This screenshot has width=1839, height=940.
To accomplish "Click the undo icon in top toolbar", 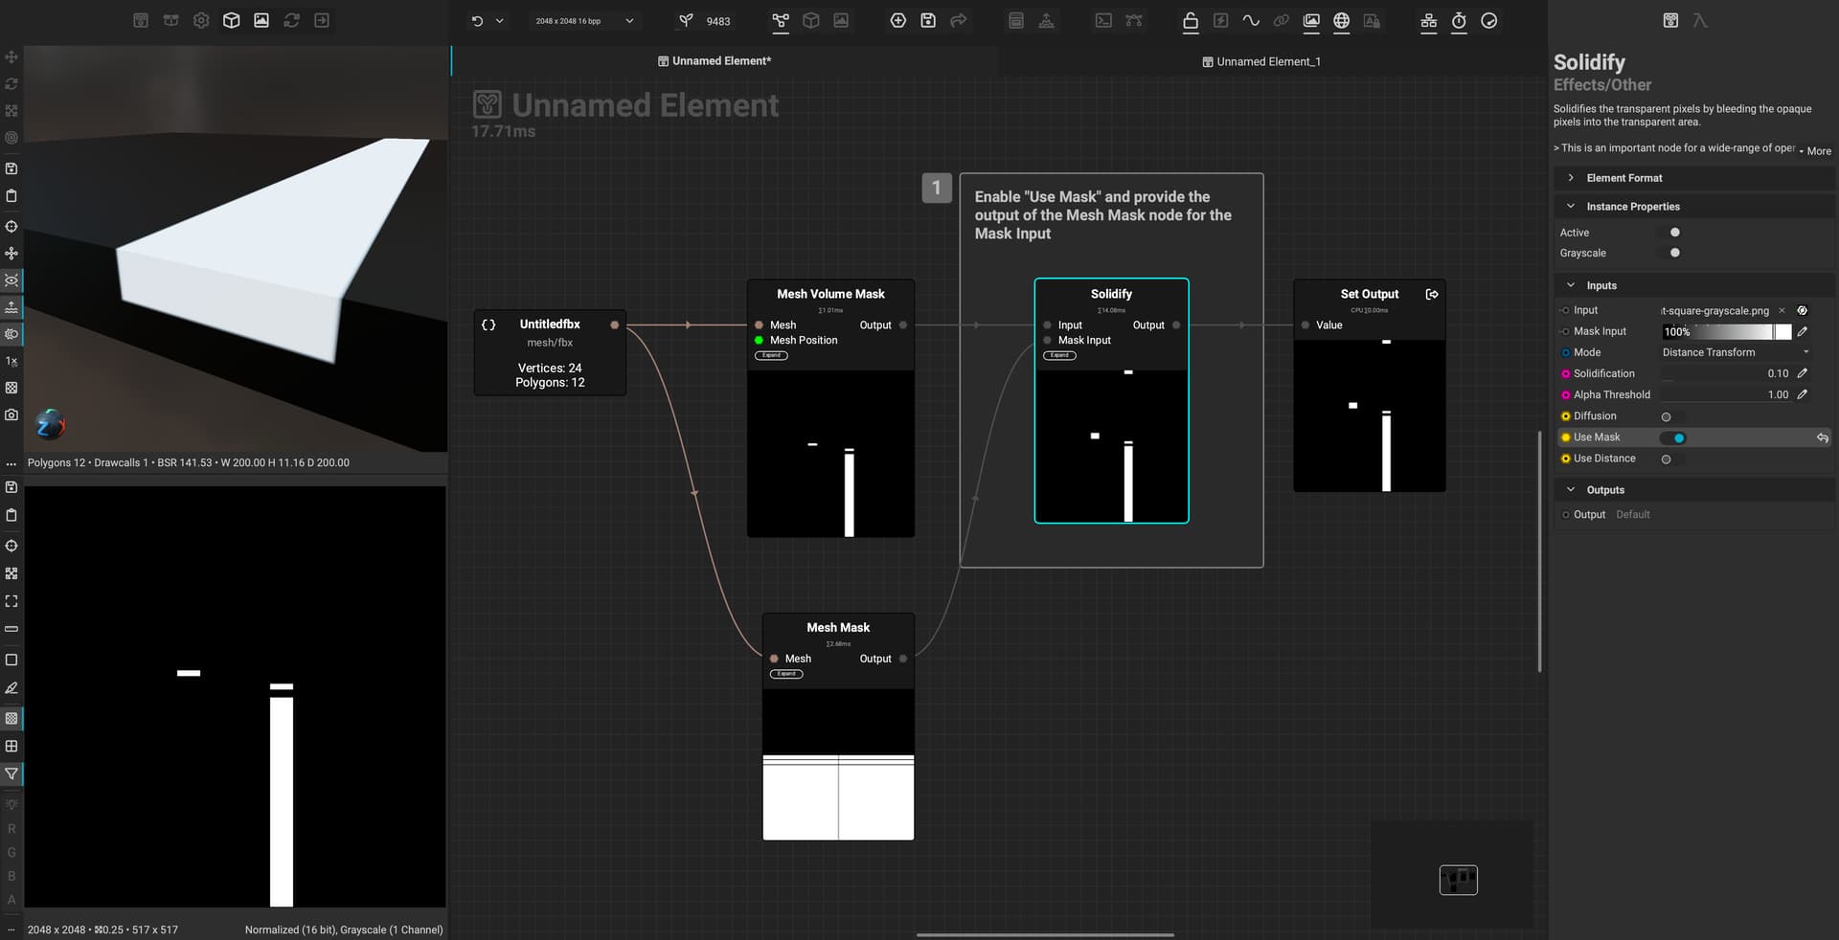I will pyautogui.click(x=477, y=21).
